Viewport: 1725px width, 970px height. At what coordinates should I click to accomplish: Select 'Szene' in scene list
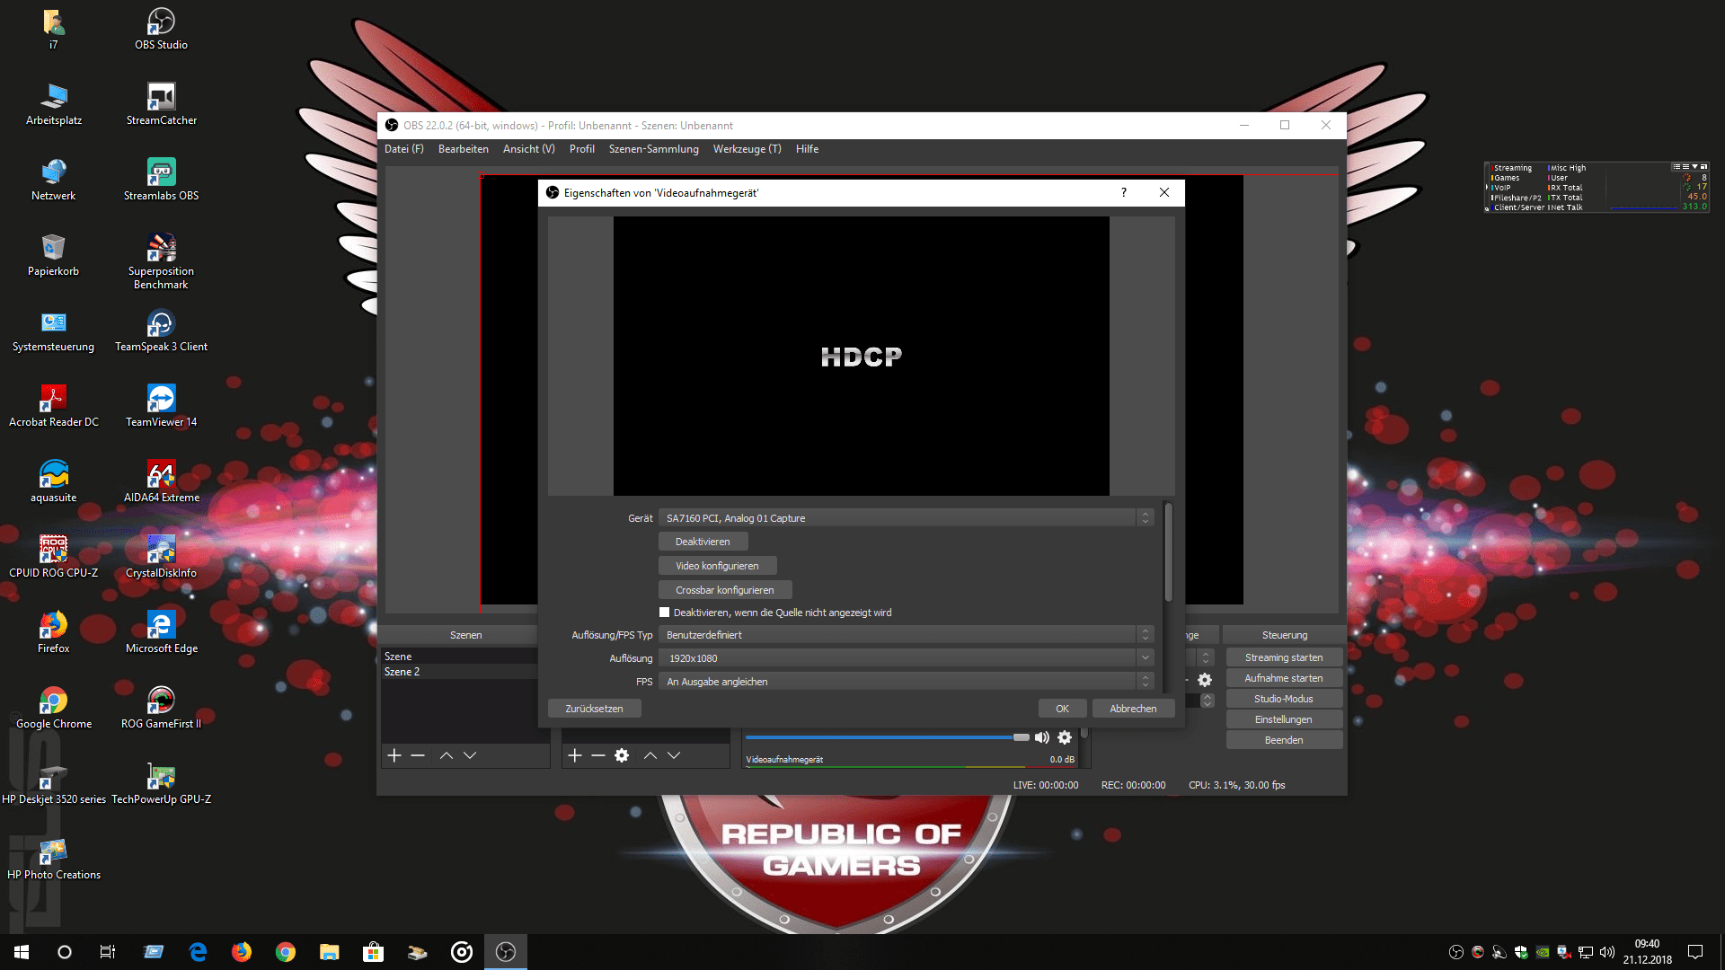coord(458,657)
